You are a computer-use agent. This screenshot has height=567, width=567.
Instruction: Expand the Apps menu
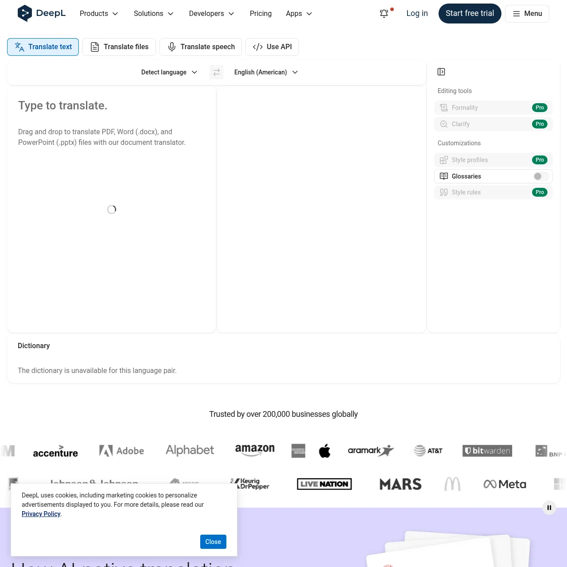[299, 14]
